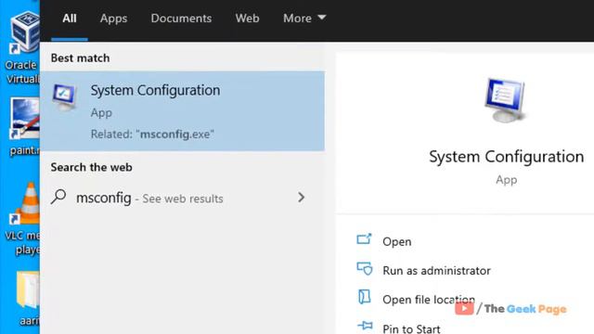This screenshot has height=334, width=594.
Task: Switch to the All search tab
Action: click(x=70, y=19)
